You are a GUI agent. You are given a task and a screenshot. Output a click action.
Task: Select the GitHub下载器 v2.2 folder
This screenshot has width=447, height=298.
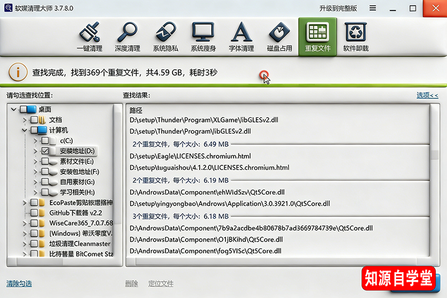[x=75, y=213]
